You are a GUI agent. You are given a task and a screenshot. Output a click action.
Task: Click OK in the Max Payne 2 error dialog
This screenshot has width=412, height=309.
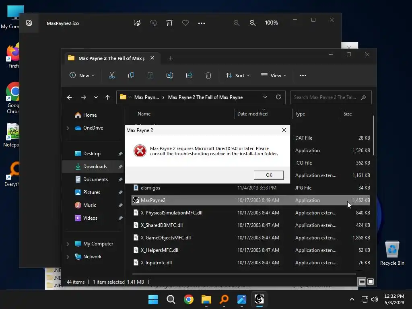268,175
